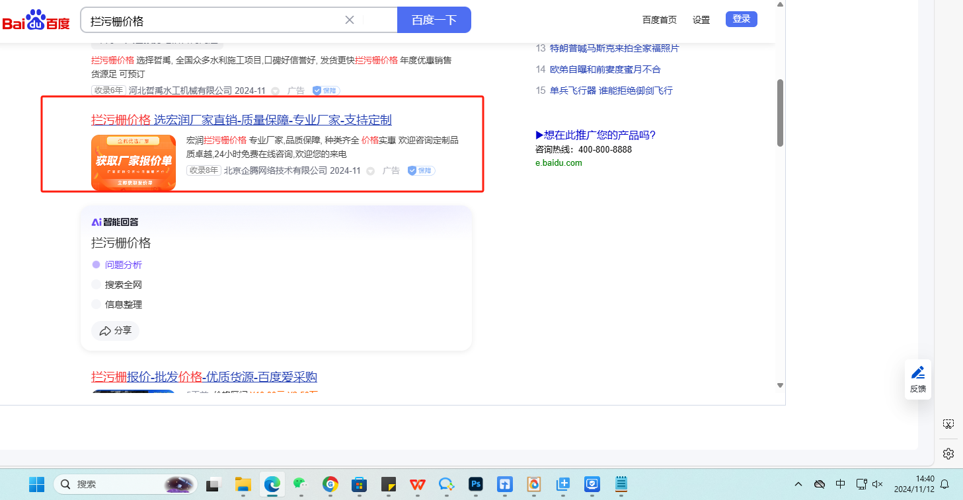Open the 反馈 feedback pencil icon

[x=917, y=373]
